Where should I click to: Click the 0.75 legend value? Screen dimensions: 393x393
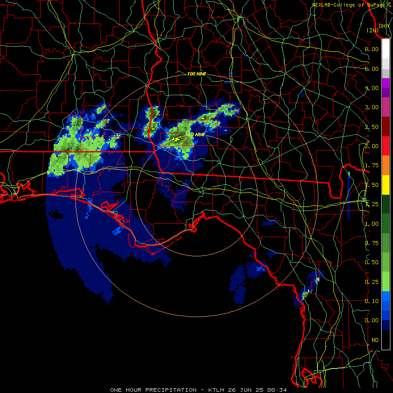tap(372, 243)
